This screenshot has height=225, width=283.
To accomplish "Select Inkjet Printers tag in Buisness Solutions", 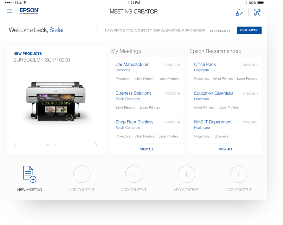I will tap(125, 108).
